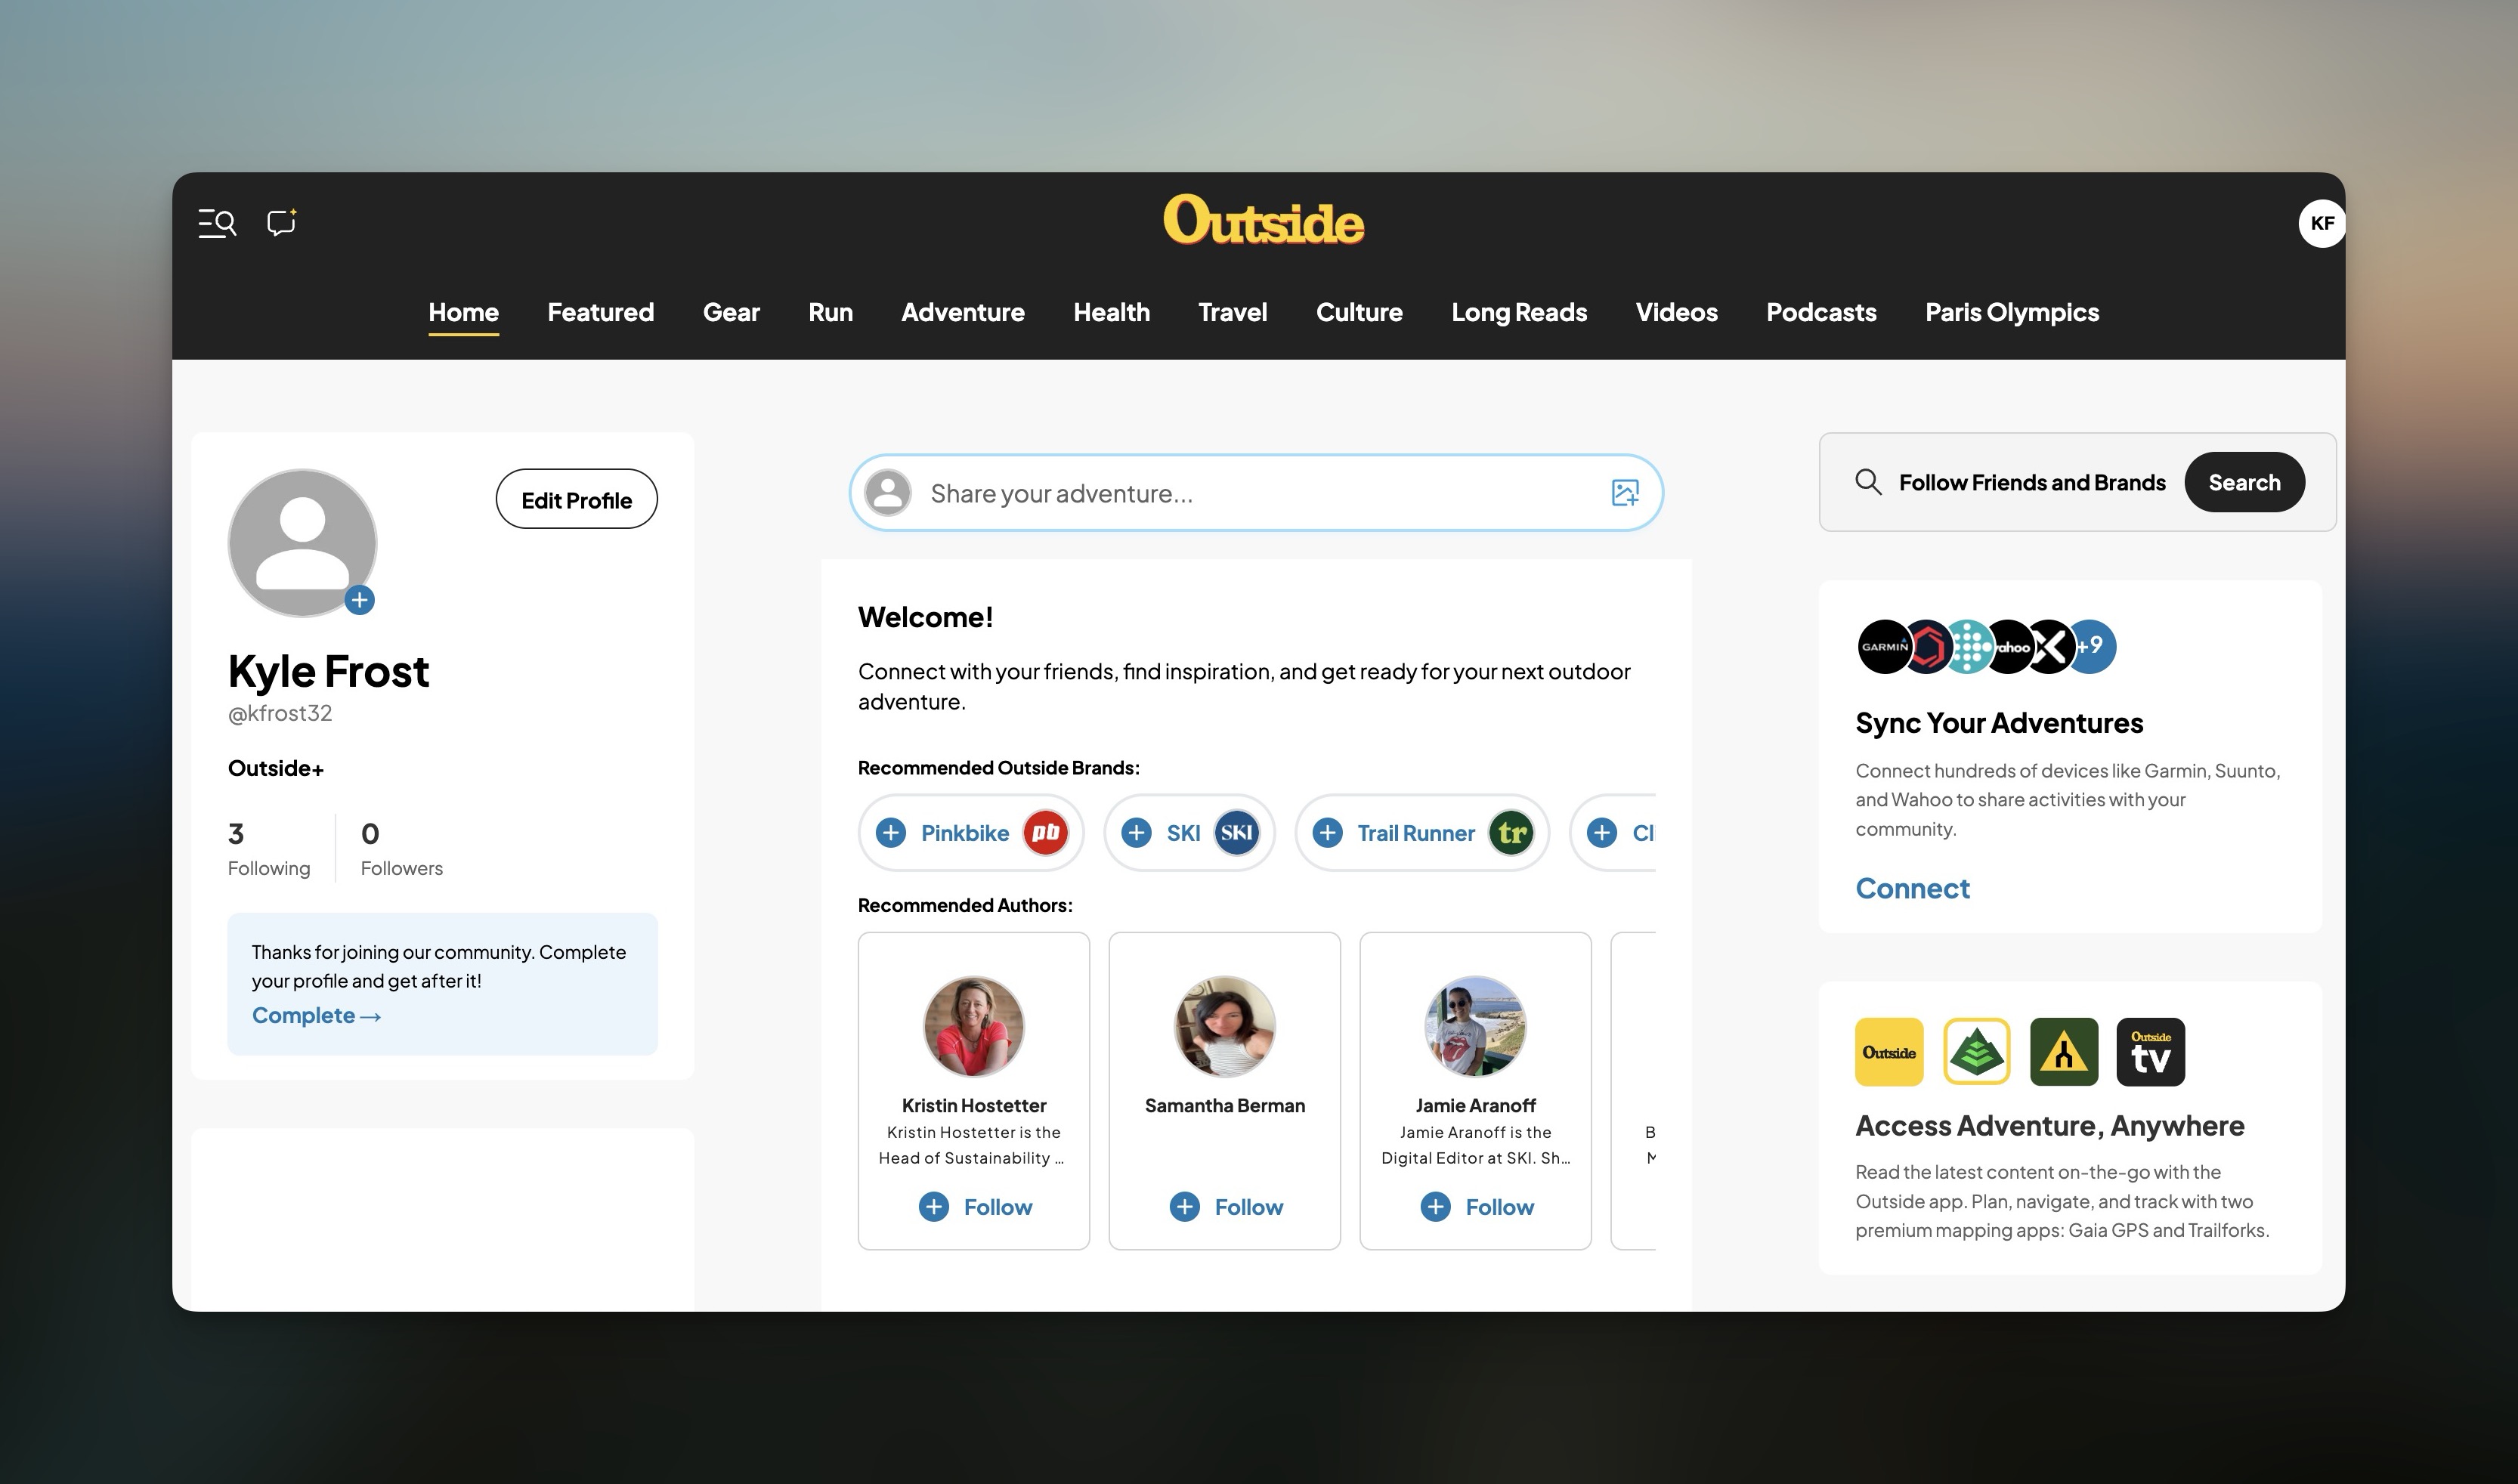Open the KF account avatar menu
Image resolution: width=2518 pixels, height=1484 pixels.
coord(2321,223)
